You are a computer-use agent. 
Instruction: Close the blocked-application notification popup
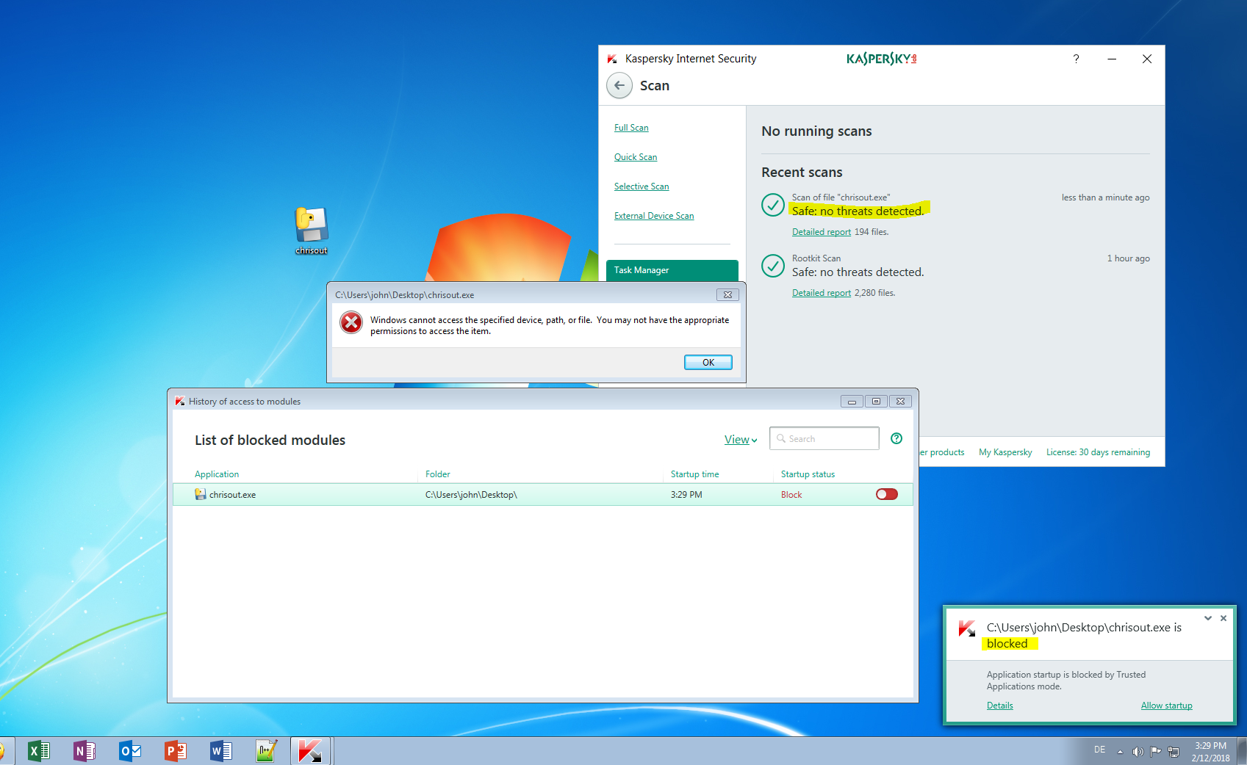tap(1223, 618)
